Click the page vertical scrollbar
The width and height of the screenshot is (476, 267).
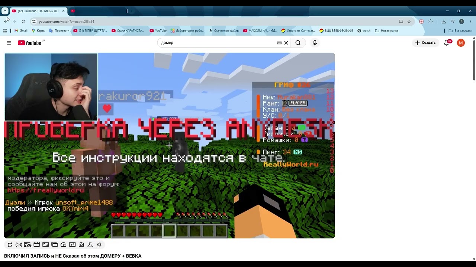pyautogui.click(x=474, y=59)
